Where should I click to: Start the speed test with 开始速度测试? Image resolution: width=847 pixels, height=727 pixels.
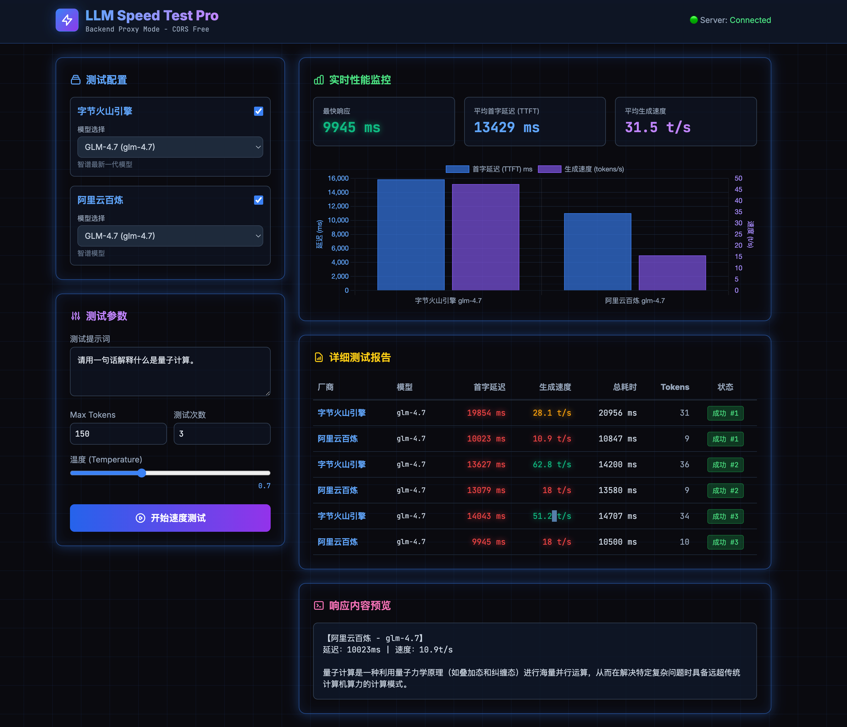point(170,518)
